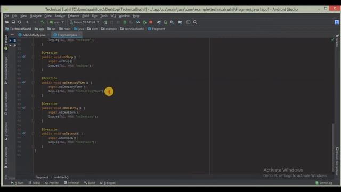Image resolution: width=341 pixels, height=192 pixels.
Task: Open the Run tool window
Action: [x=17, y=183]
